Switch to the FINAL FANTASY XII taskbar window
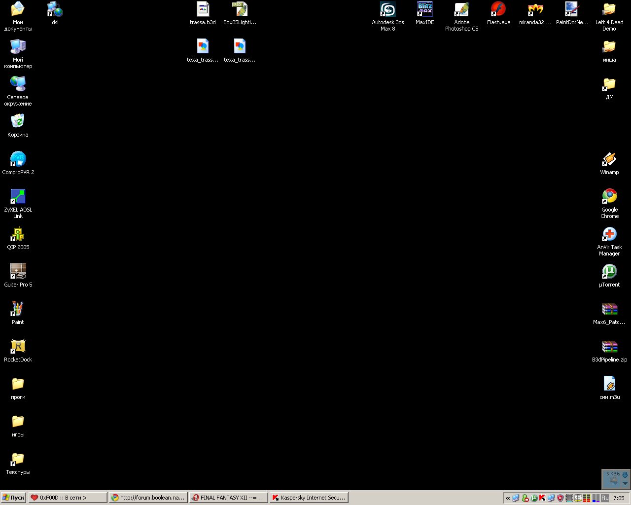The image size is (631, 505). pyautogui.click(x=228, y=498)
